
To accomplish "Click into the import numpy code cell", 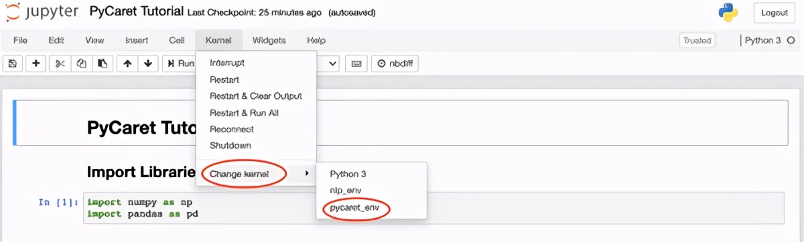I will [x=435, y=209].
